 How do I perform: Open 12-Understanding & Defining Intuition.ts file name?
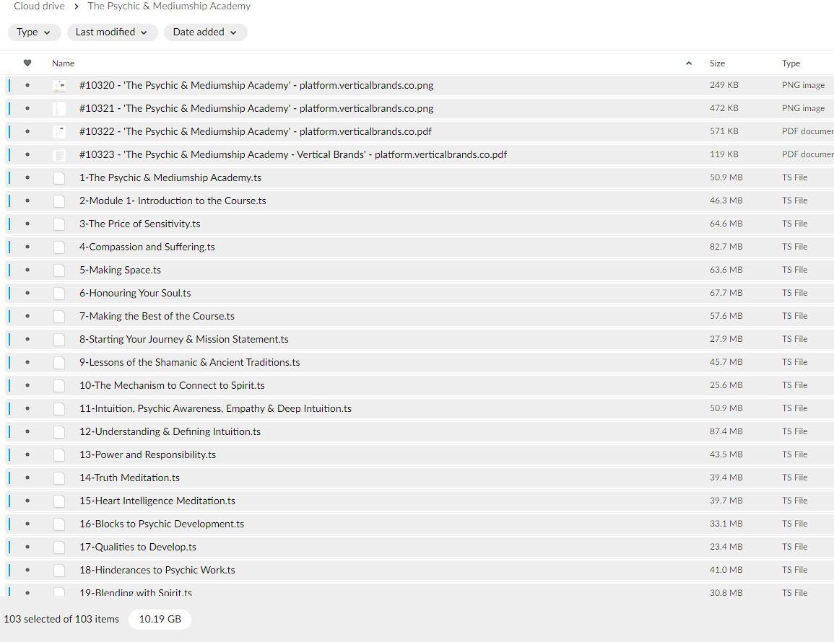coord(170,431)
